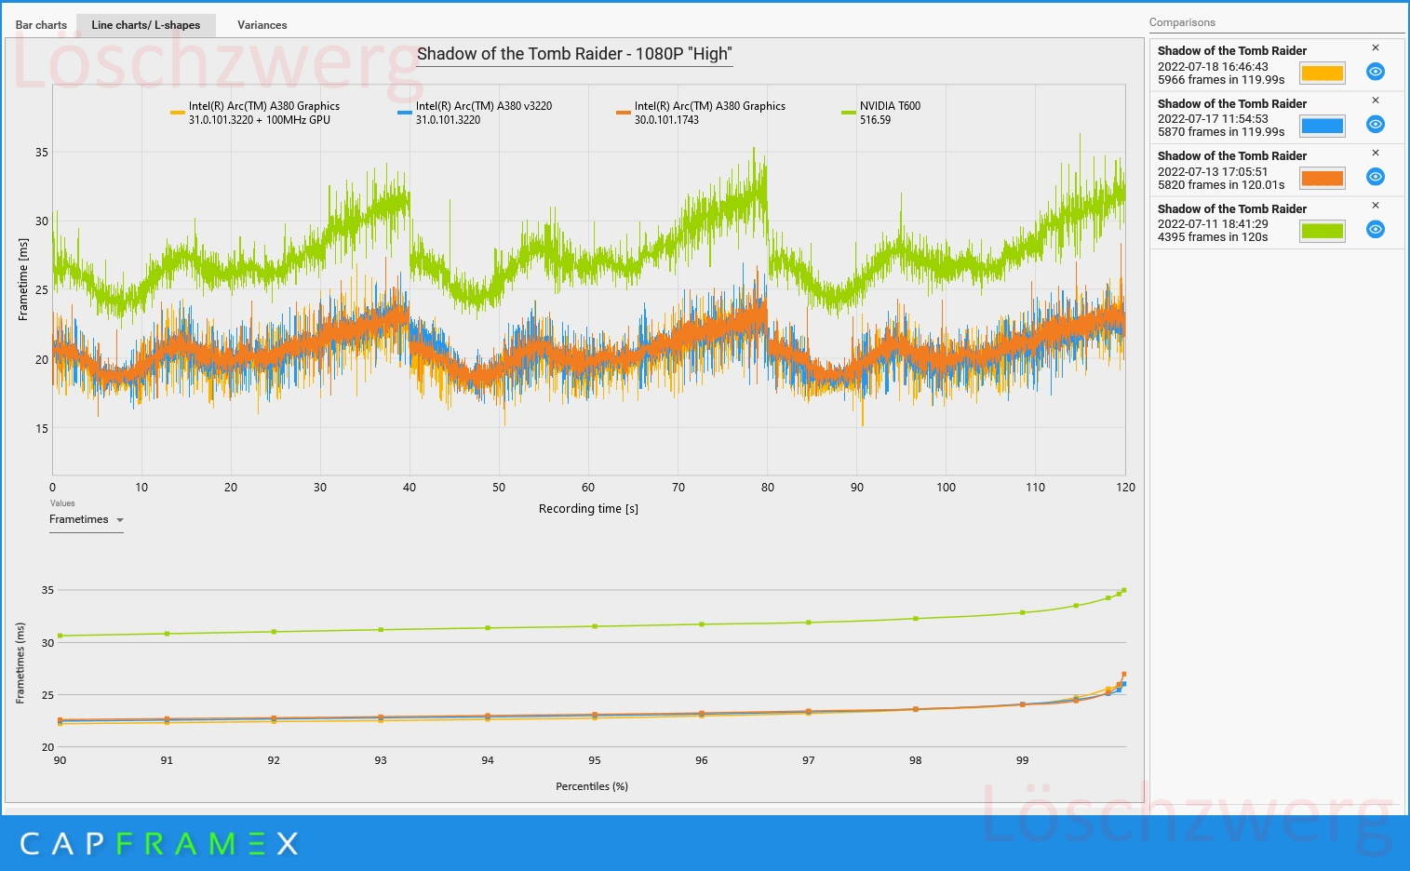This screenshot has width=1410, height=871.
Task: Click legend entry A380 Graphics 30.0.101.1743
Action: (x=701, y=113)
